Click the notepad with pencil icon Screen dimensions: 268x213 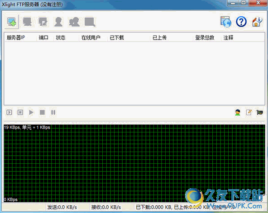tap(249, 112)
